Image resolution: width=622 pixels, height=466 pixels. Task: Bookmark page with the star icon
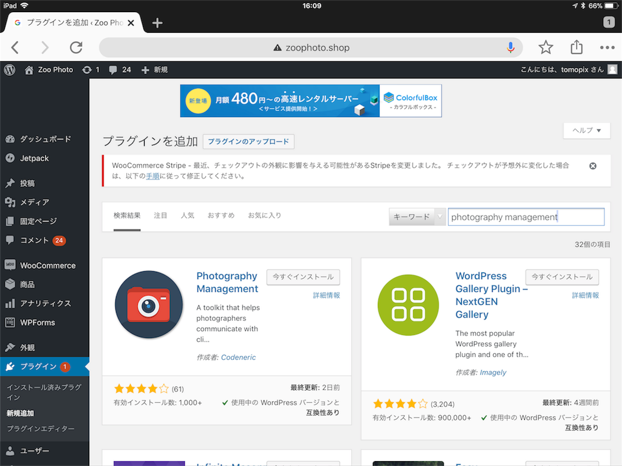point(546,47)
